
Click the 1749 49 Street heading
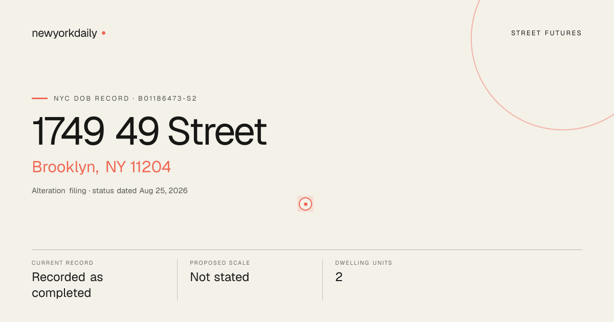click(x=149, y=132)
